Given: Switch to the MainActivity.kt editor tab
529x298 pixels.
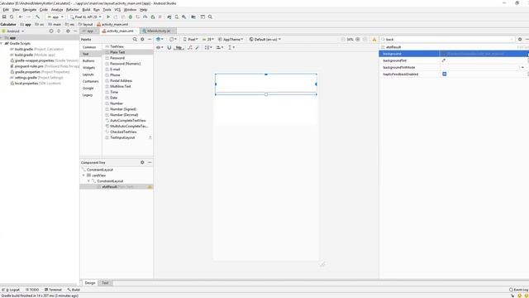Looking at the screenshot, I should [x=159, y=31].
